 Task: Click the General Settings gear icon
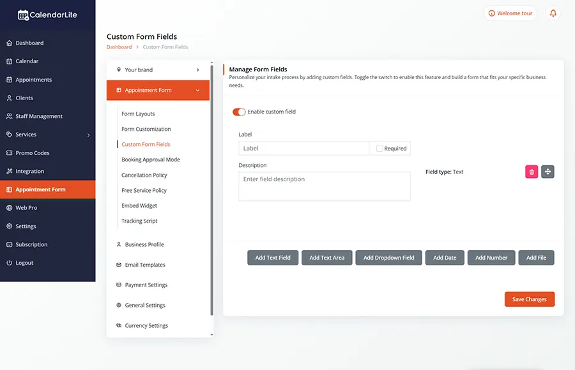click(118, 305)
